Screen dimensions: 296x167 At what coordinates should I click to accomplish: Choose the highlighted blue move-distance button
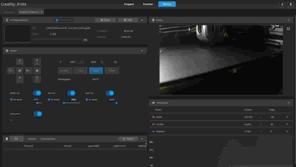[x=96, y=71]
